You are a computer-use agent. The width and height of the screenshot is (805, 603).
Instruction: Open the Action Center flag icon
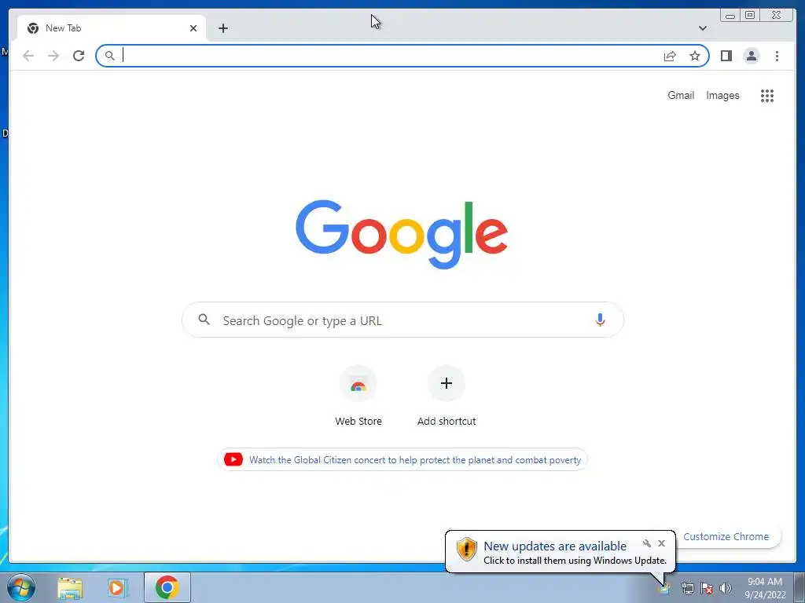tap(707, 588)
